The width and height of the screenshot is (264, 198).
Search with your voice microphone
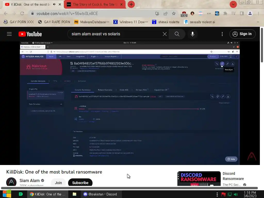192,34
